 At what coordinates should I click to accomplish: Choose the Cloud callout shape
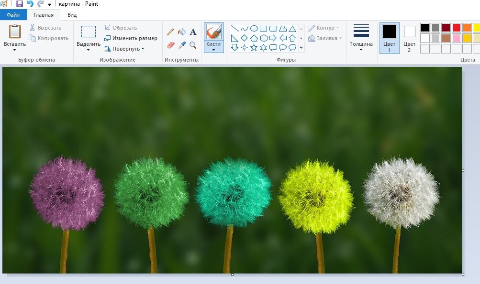(292, 47)
